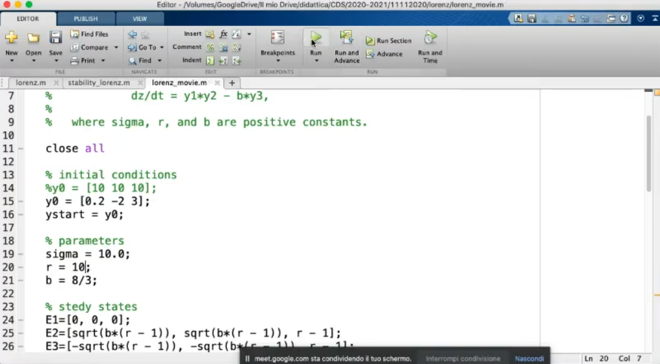Switch to the PUBLISH ribbon tab

coord(86,19)
